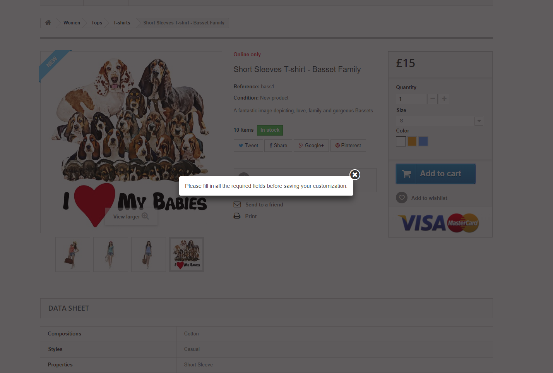Select third model thumbnail with handbag

click(149, 254)
